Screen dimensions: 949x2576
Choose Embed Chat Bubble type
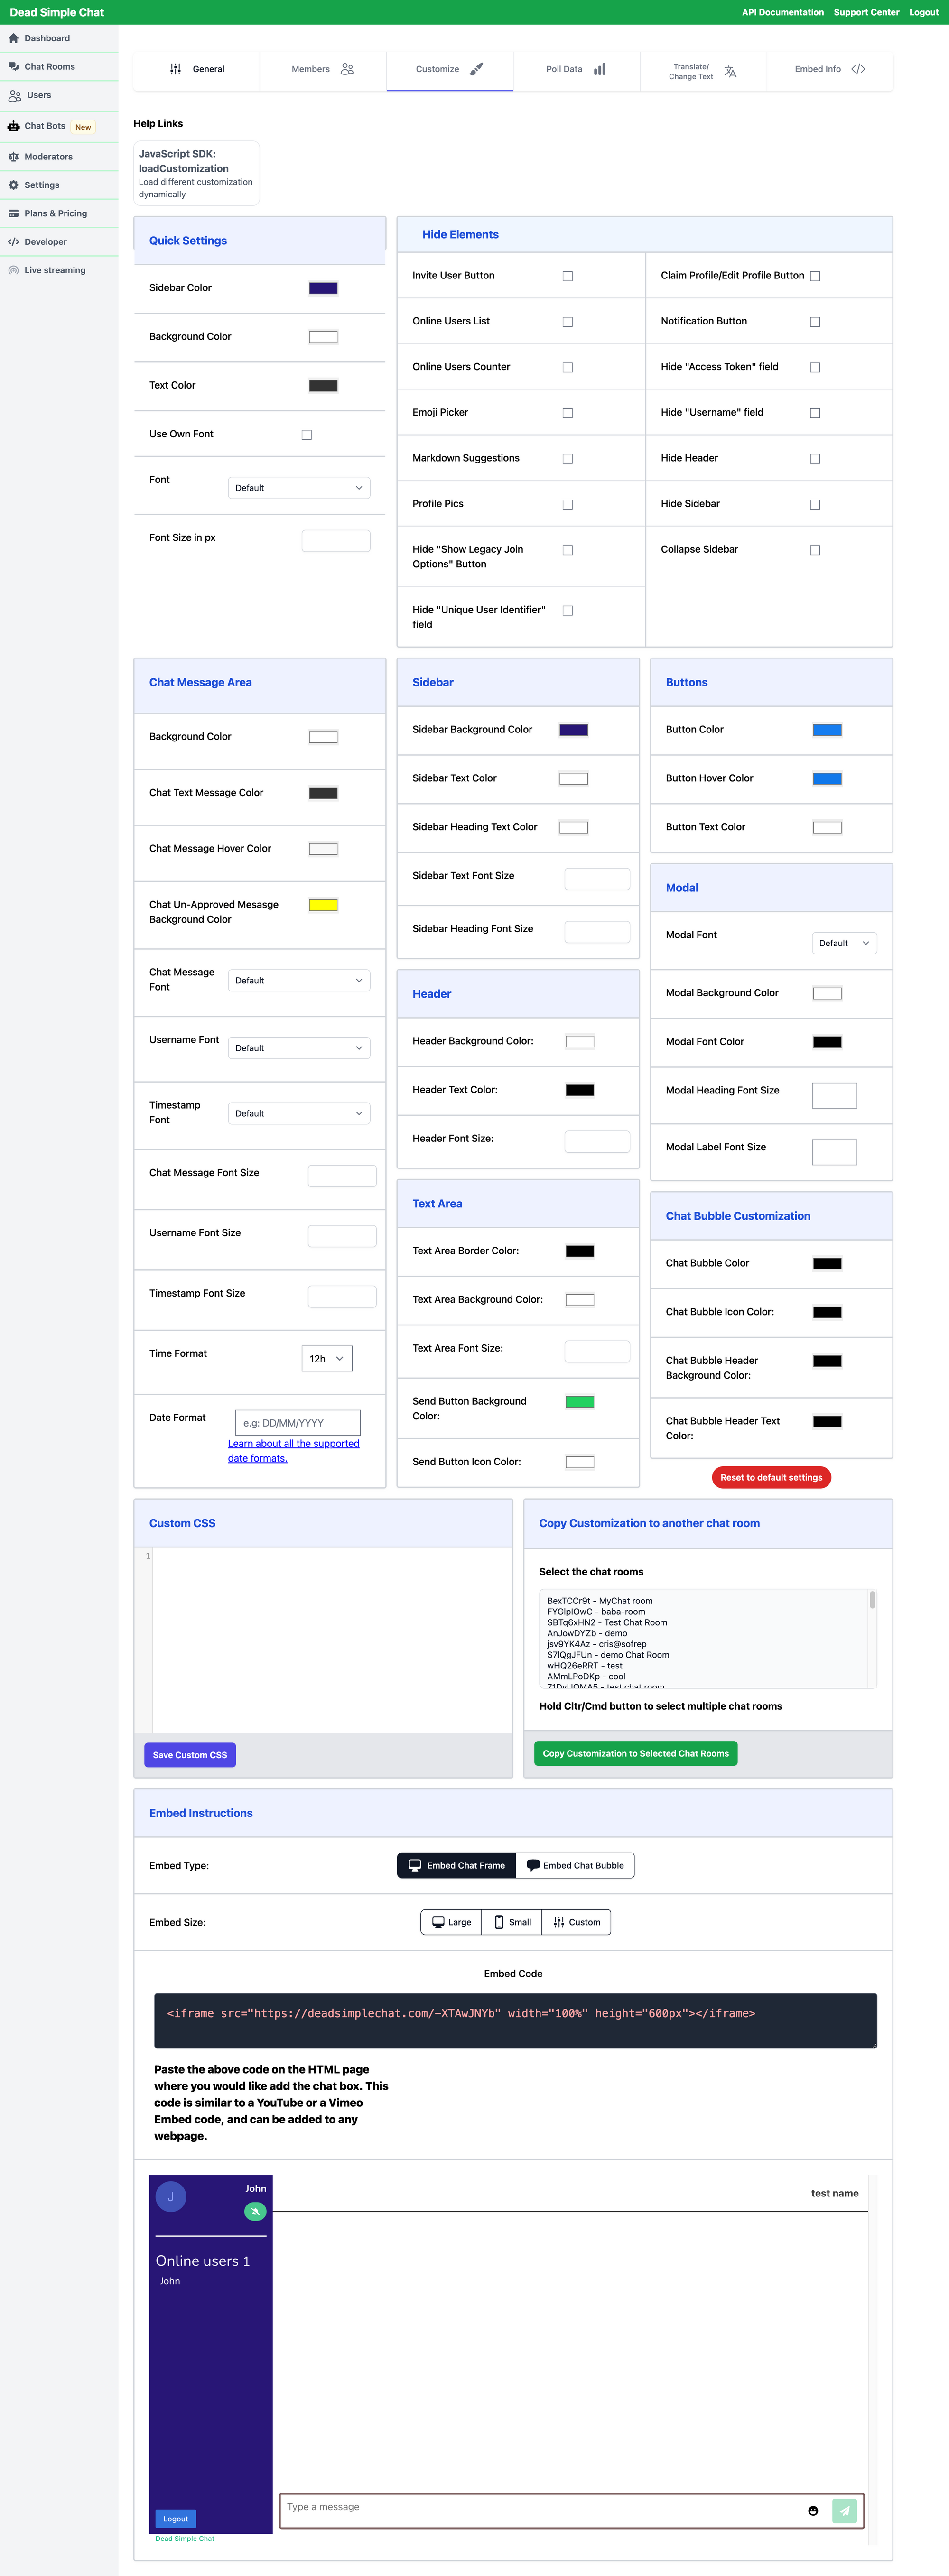point(575,1865)
